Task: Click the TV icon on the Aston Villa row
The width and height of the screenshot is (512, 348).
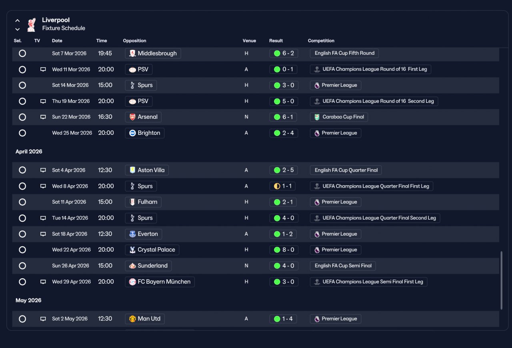Action: coord(43,170)
